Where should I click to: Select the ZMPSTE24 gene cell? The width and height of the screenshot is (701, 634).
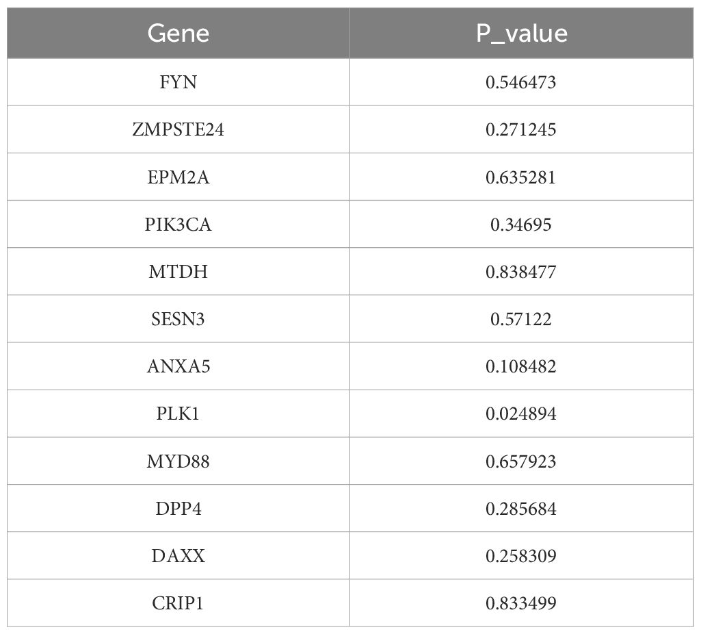pyautogui.click(x=178, y=130)
